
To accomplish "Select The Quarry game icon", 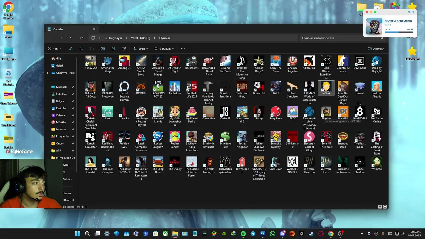I will click(175, 164).
